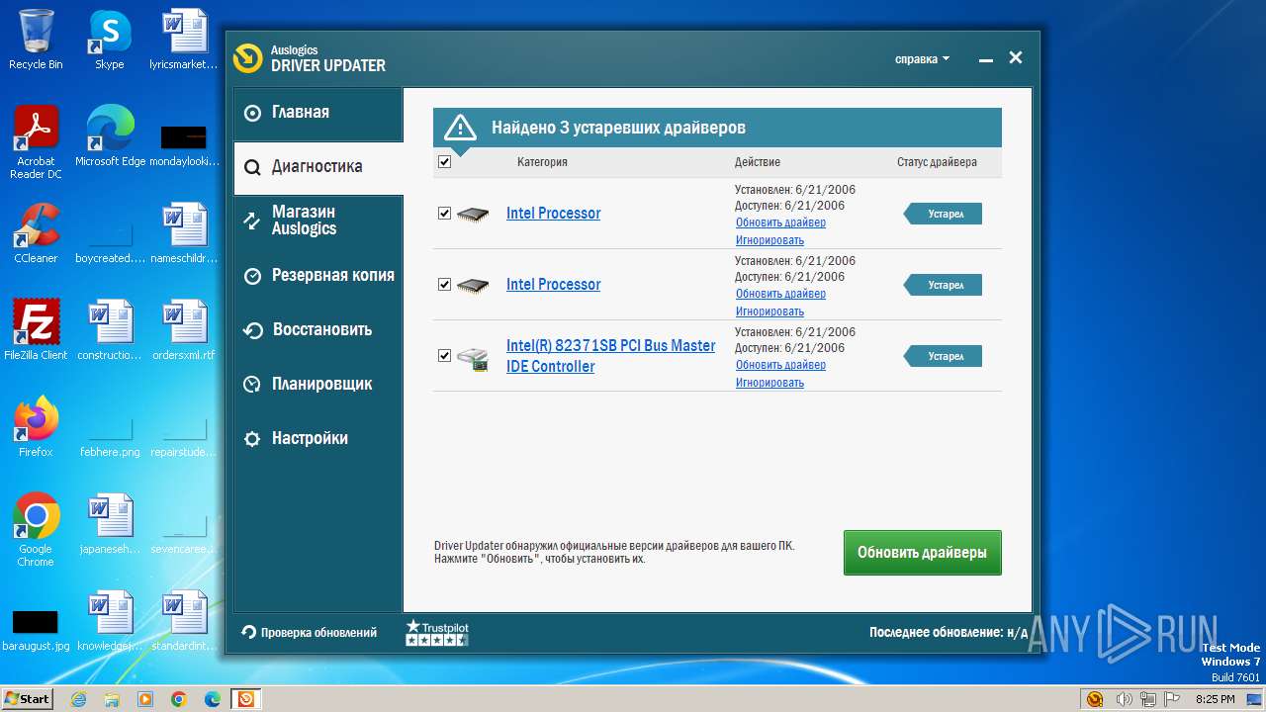Open CCleaner desktop shortcut

coord(36,233)
